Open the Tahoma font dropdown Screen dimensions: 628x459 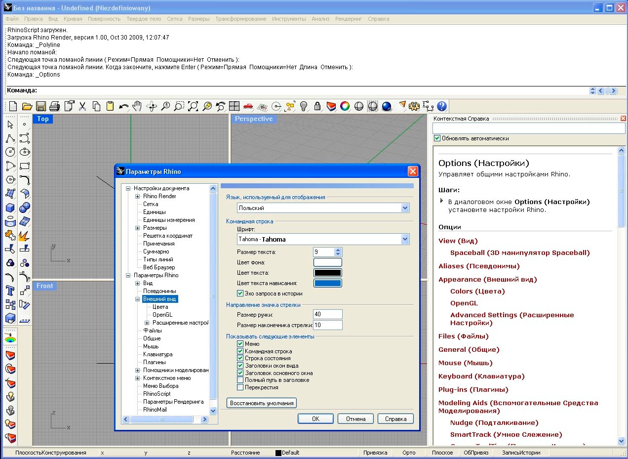[405, 239]
